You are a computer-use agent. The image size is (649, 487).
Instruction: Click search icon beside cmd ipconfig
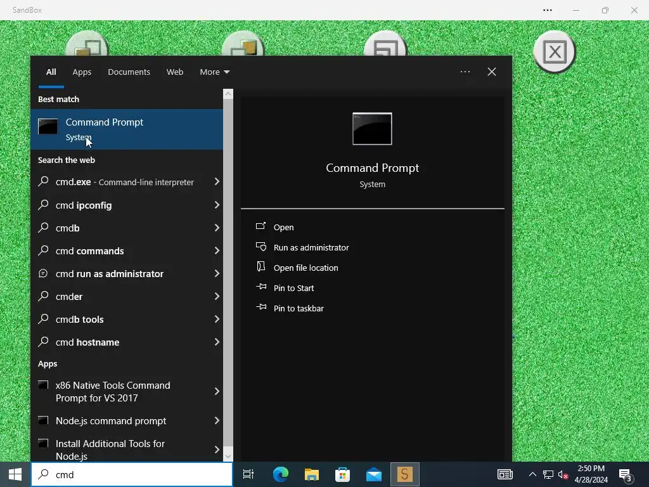43,204
